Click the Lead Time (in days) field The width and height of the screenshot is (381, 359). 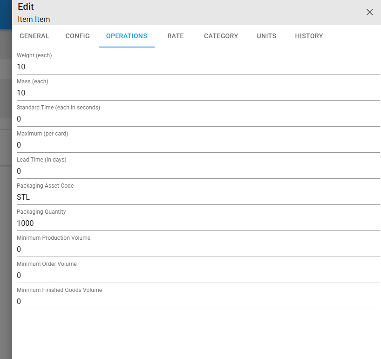[x=198, y=171]
